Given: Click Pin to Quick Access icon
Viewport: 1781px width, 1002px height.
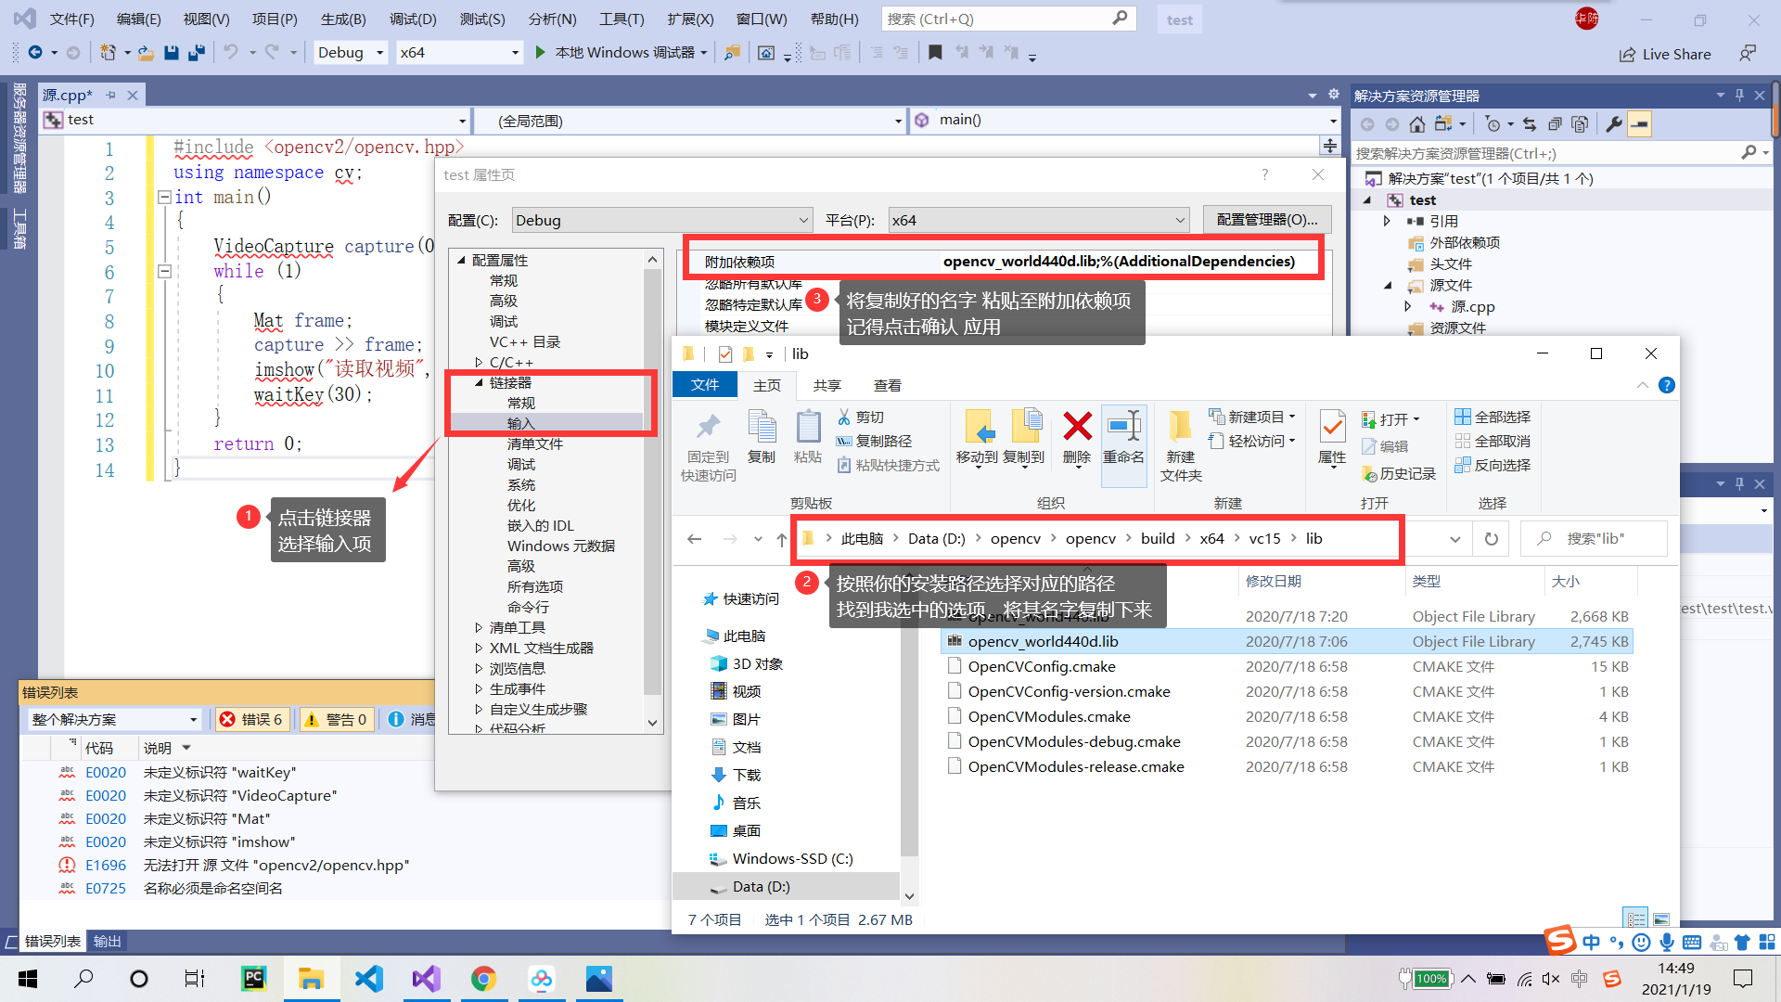Looking at the screenshot, I should tap(708, 446).
